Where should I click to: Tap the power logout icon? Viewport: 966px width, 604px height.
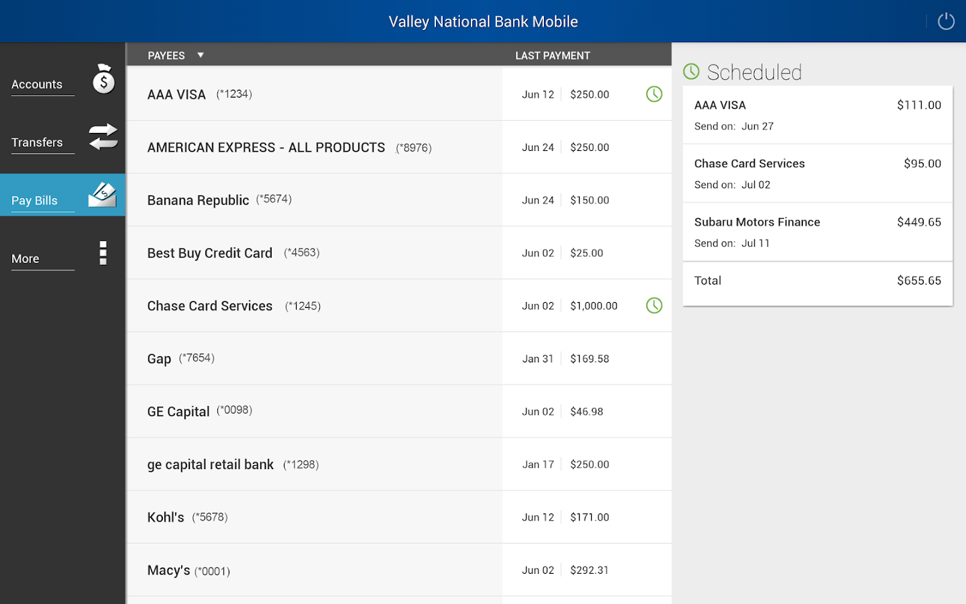946,21
